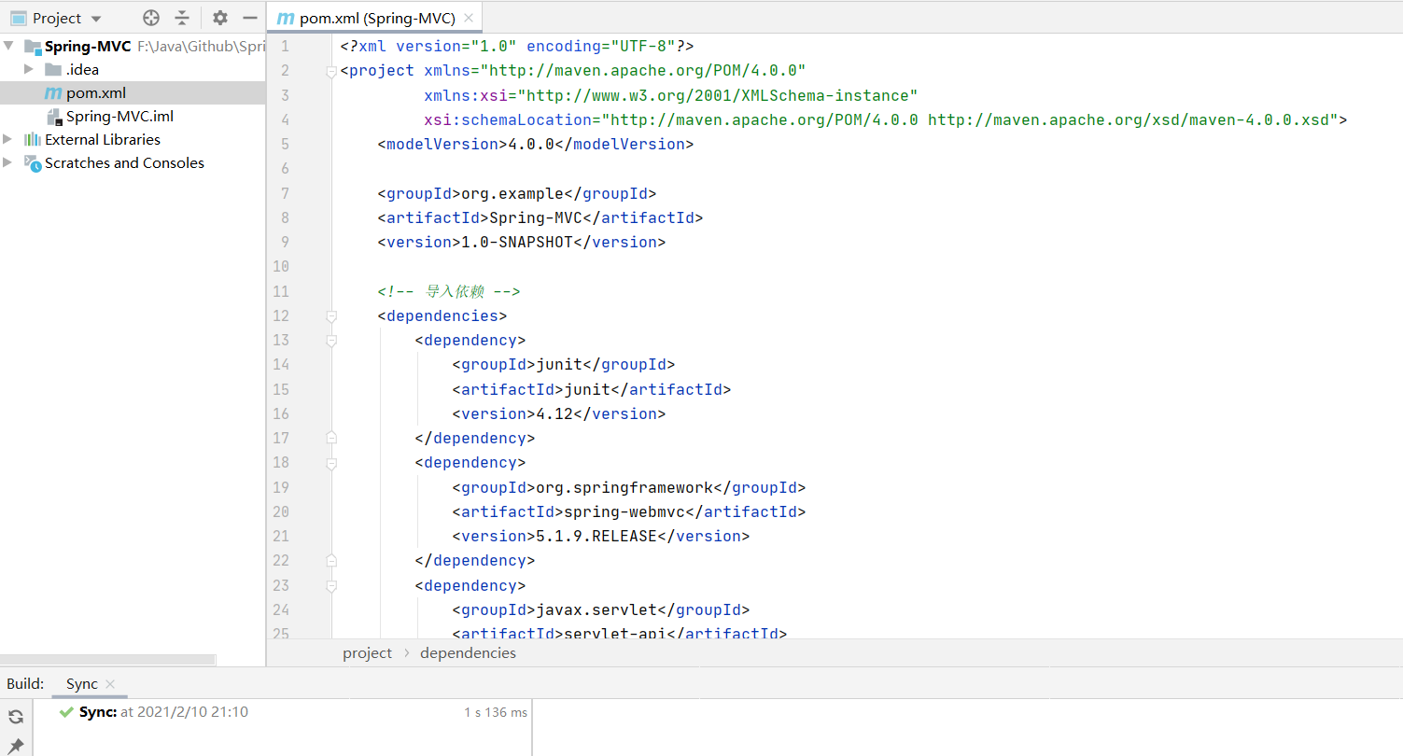This screenshot has width=1403, height=756.
Task: Expand the .idea folder
Action: click(x=29, y=69)
